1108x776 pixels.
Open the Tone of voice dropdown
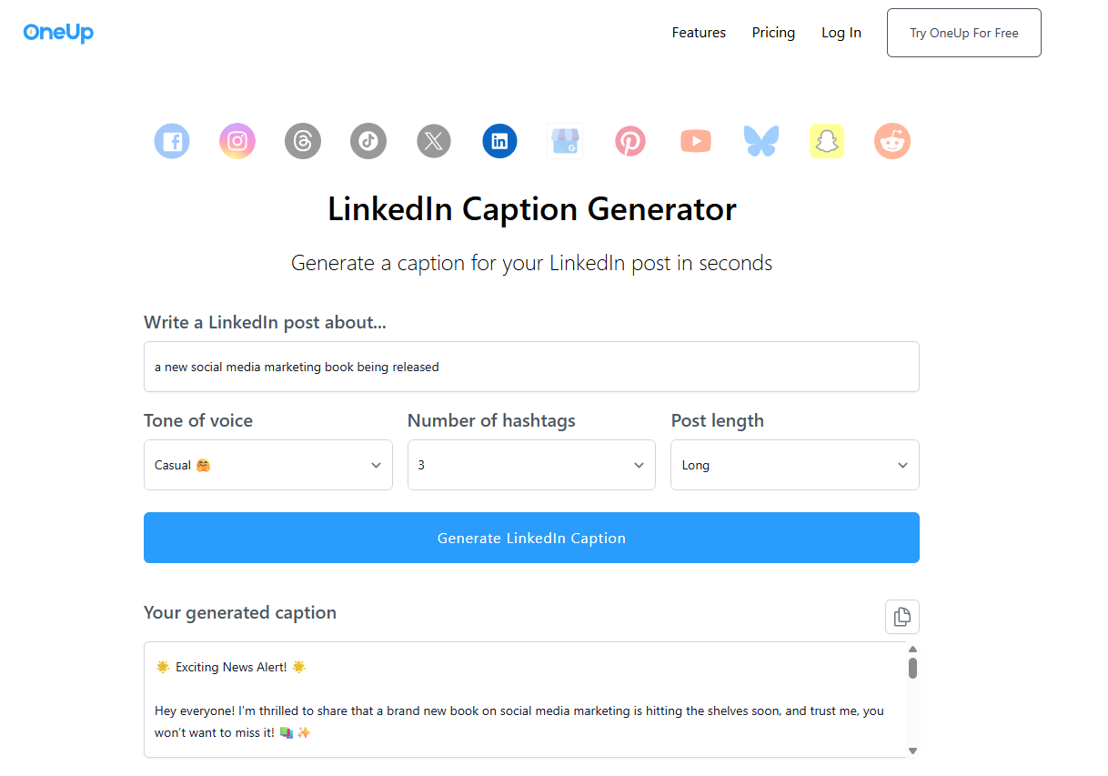[267, 465]
